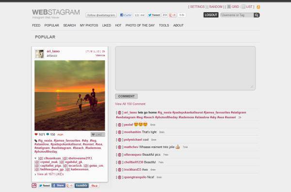Share photo on Tumblr

point(81,186)
